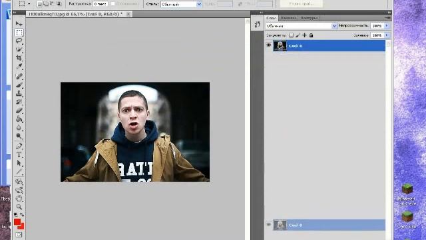Open the upper Minecraft desktop icon
The width and height of the screenshot is (426, 240).
[x=407, y=194]
